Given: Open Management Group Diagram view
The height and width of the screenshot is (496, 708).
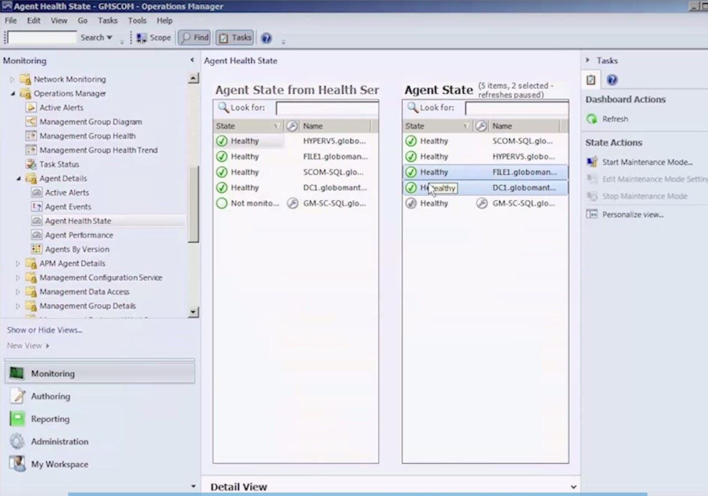Looking at the screenshot, I should pyautogui.click(x=90, y=122).
